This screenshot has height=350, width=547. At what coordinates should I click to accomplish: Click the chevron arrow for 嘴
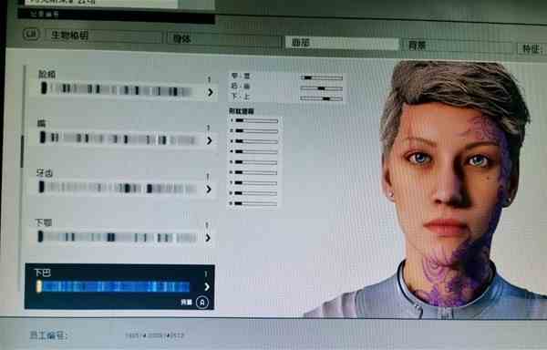tap(210, 140)
